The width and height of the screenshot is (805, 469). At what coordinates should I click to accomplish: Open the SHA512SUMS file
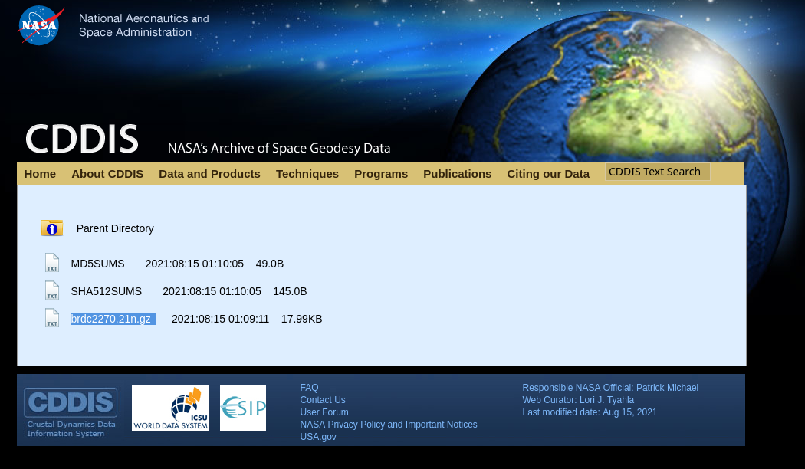pos(106,291)
